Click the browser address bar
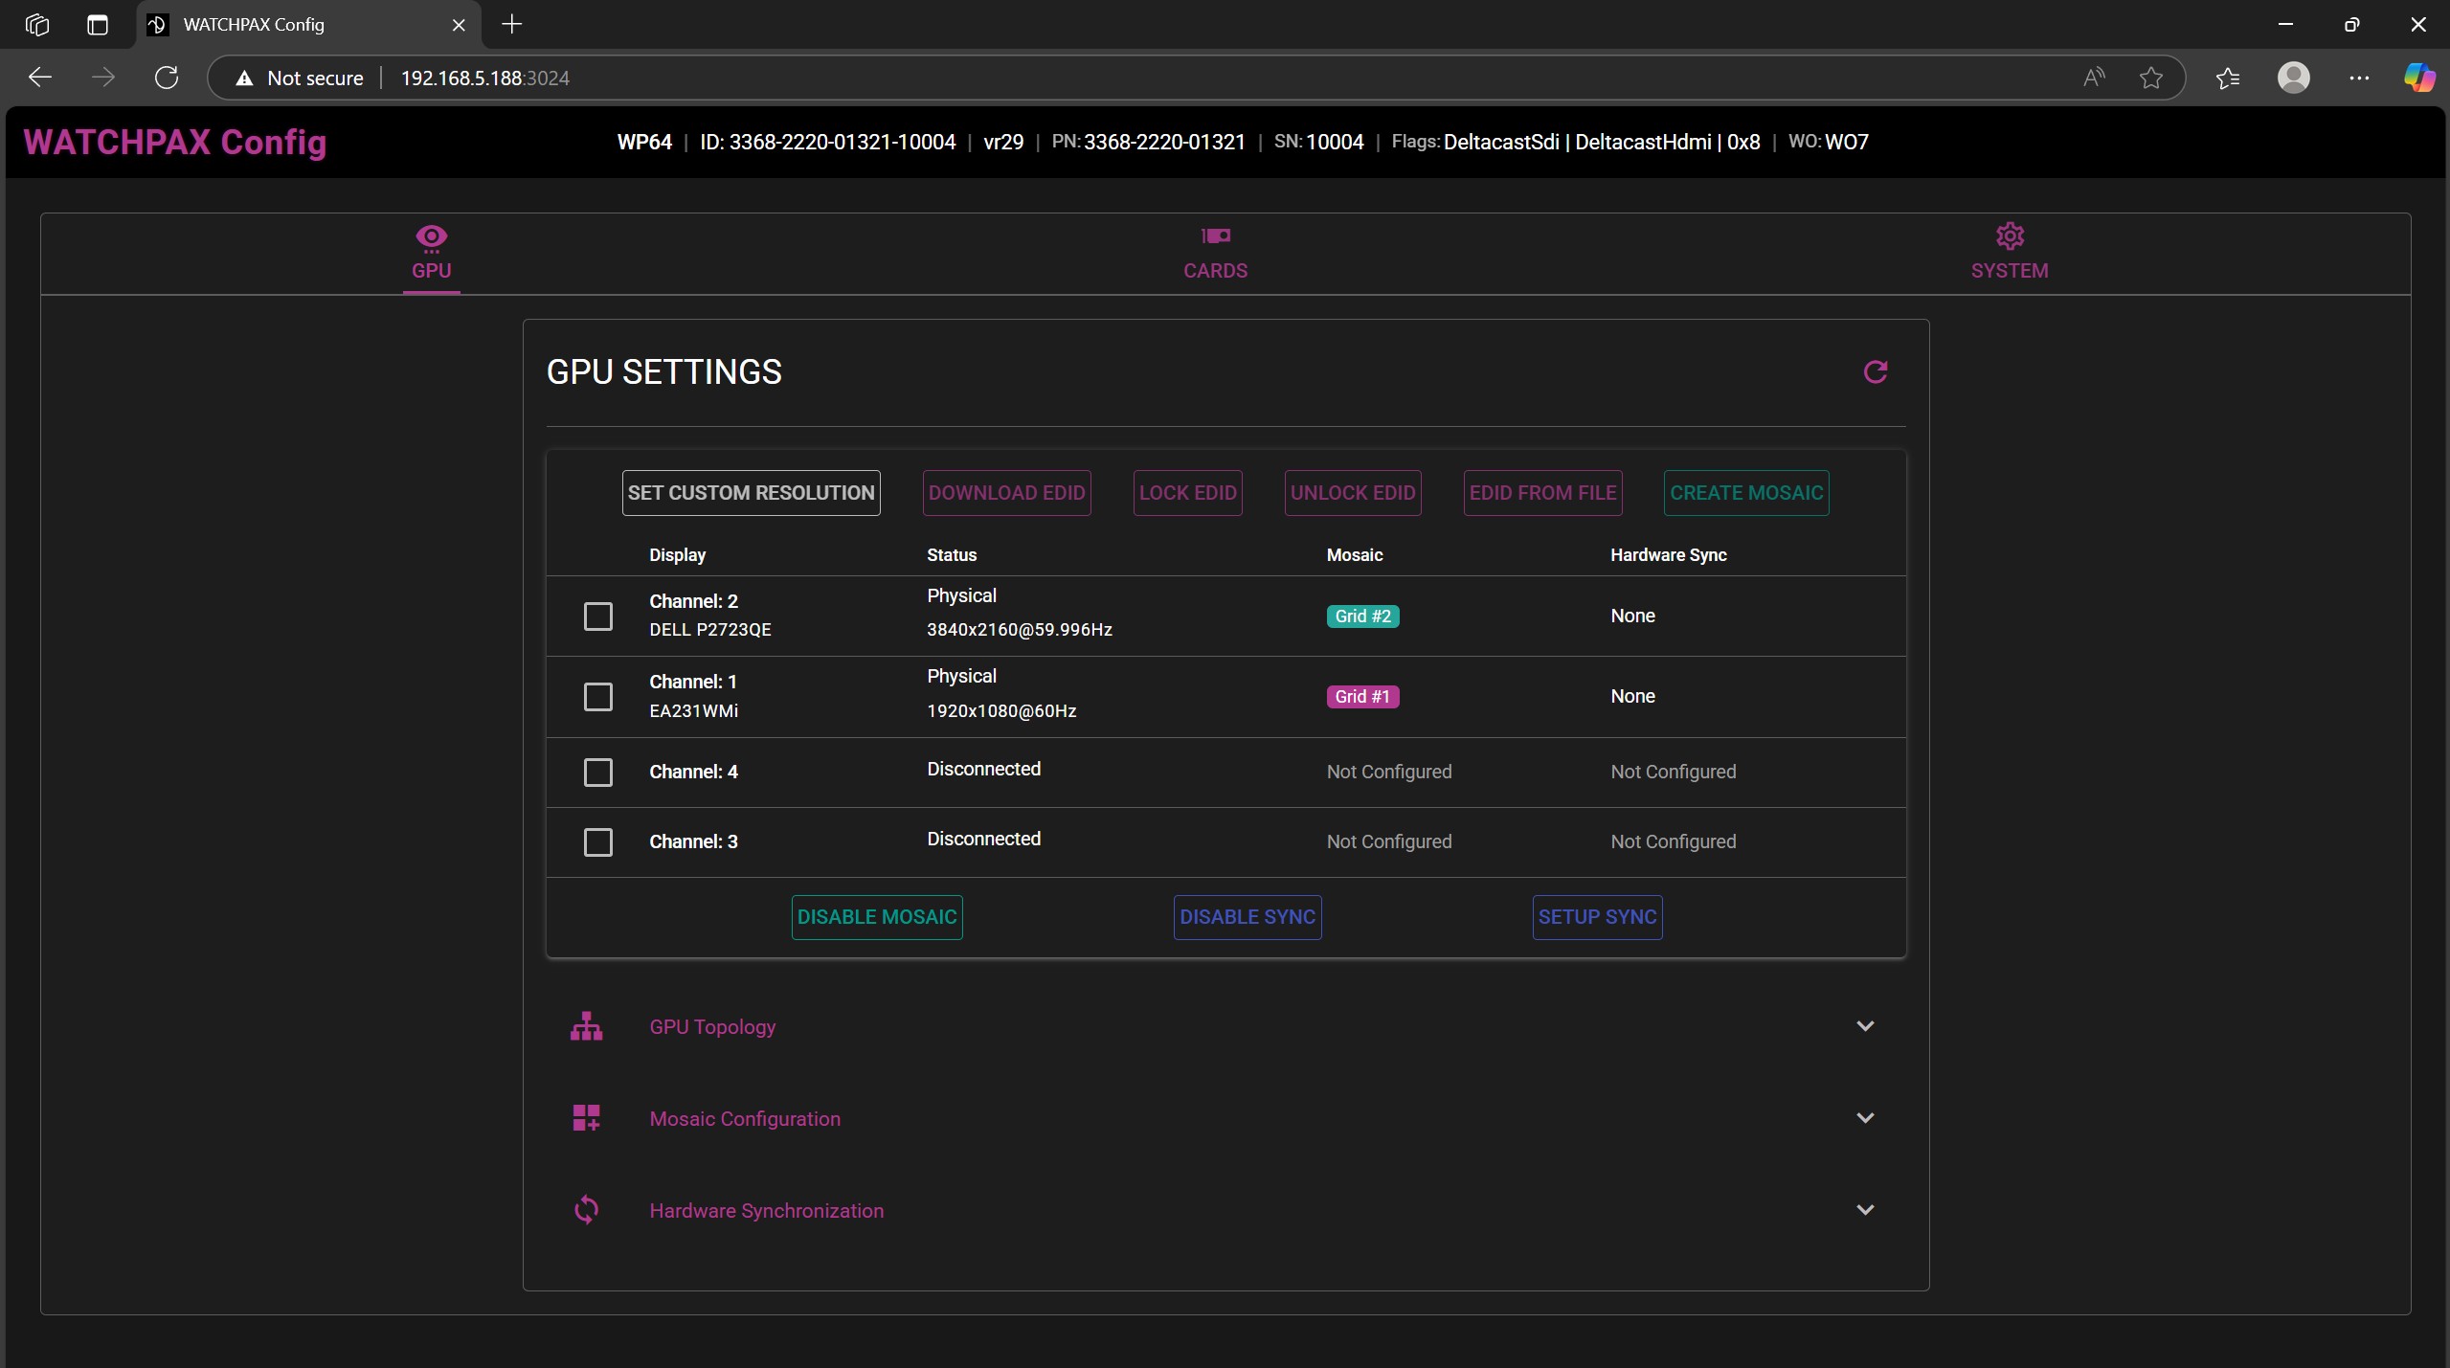The width and height of the screenshot is (2450, 1368). (670, 78)
